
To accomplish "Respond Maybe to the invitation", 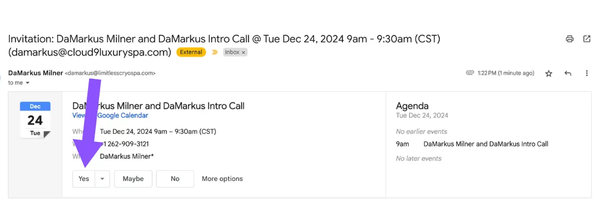I will 133,179.
